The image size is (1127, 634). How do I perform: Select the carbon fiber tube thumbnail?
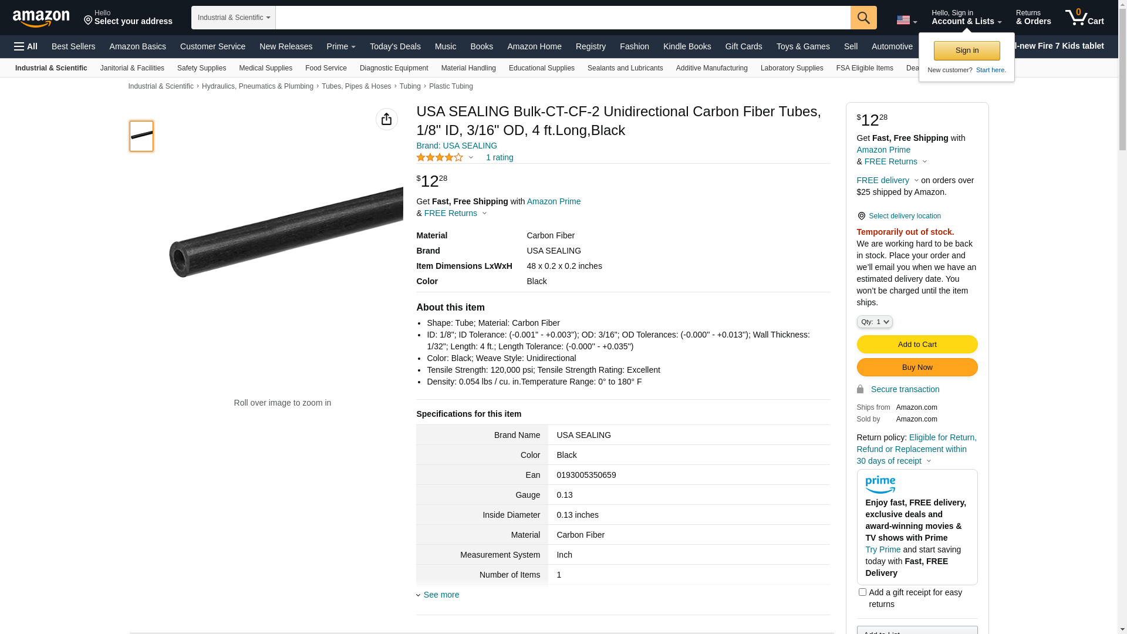[141, 136]
